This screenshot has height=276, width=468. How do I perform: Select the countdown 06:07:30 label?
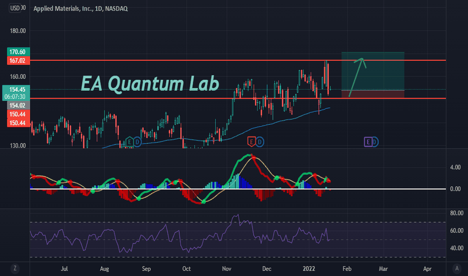pyautogui.click(x=16, y=97)
